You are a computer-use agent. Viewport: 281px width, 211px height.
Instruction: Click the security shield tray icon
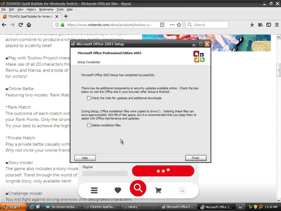[x=255, y=207]
